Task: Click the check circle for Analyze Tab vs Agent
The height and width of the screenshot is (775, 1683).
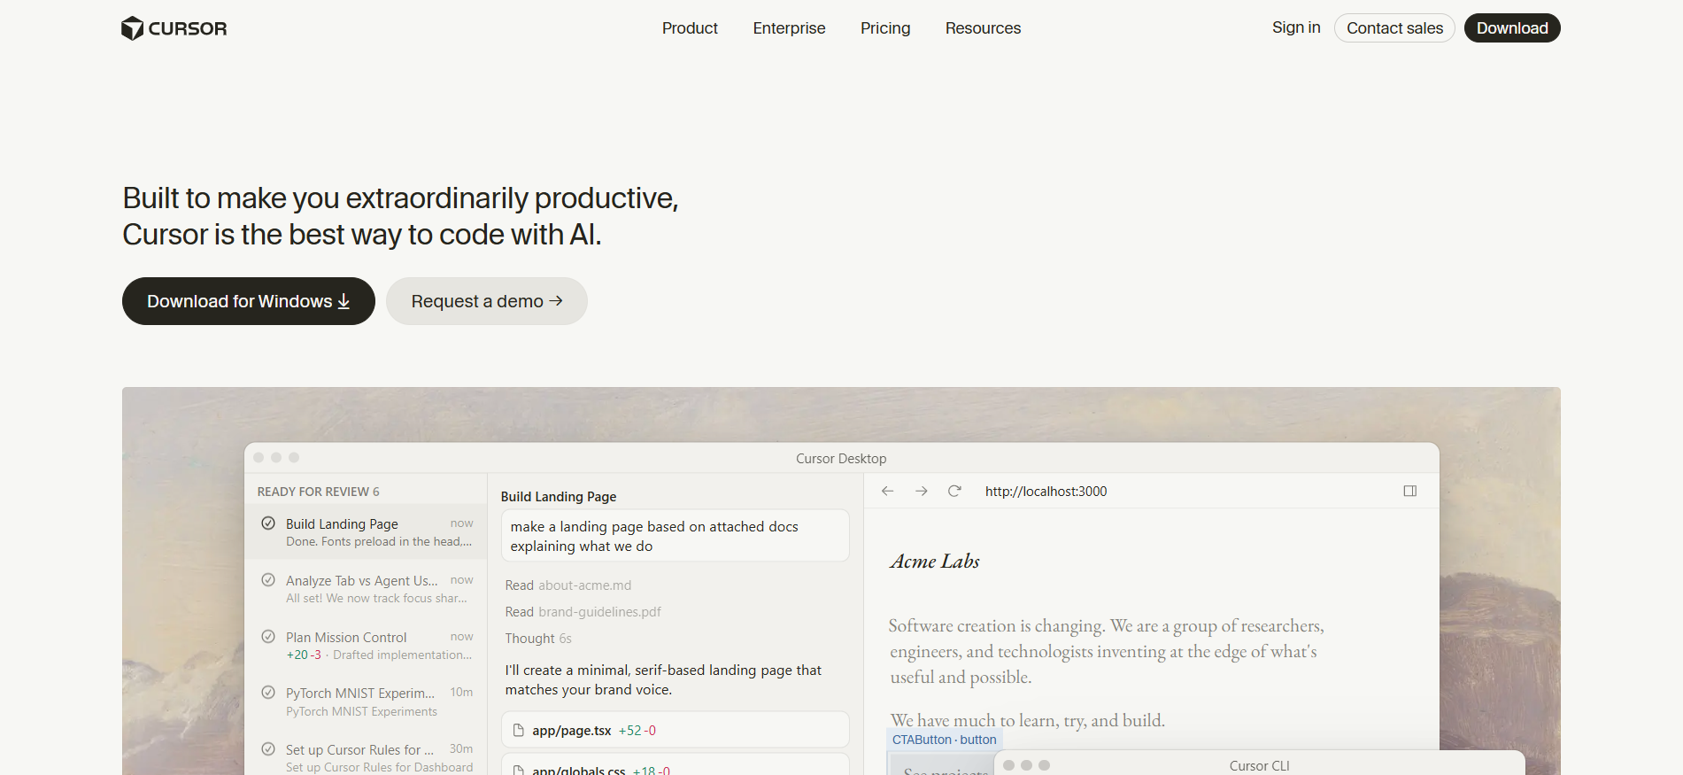Action: coord(268,580)
